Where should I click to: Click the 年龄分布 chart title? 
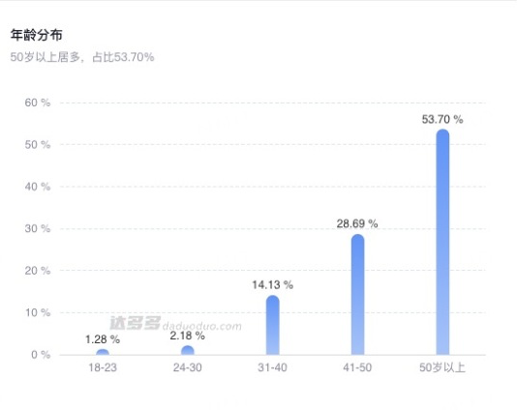click(x=36, y=35)
